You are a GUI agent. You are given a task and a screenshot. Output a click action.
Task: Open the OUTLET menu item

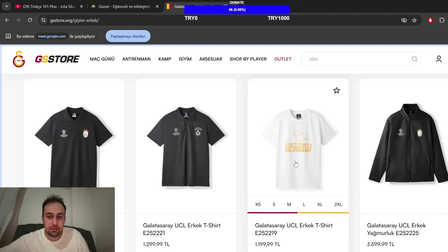point(282,59)
